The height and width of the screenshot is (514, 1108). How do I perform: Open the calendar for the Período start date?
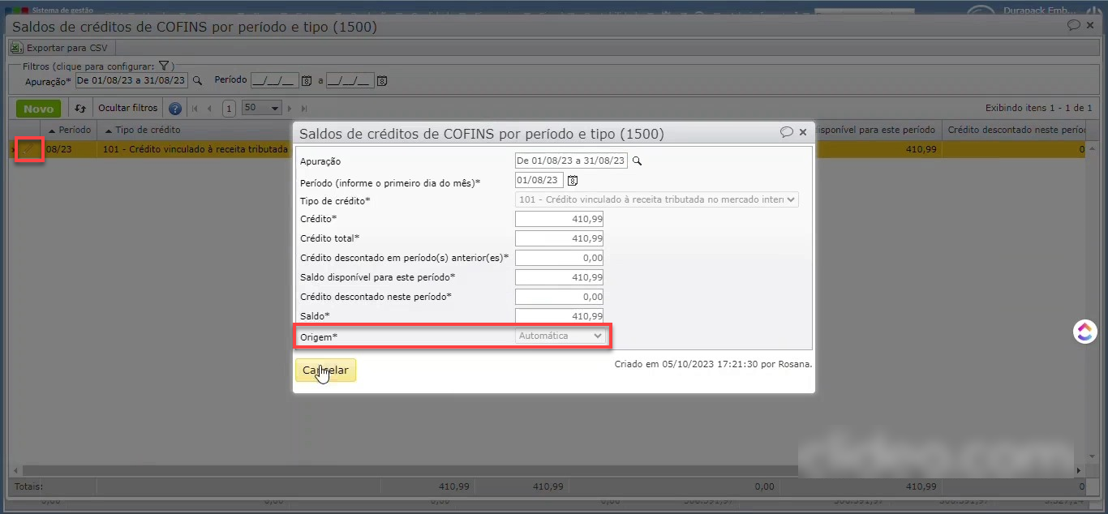coord(307,80)
